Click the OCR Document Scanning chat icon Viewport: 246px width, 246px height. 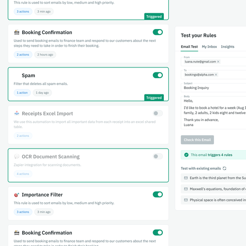pyautogui.click(x=17, y=156)
